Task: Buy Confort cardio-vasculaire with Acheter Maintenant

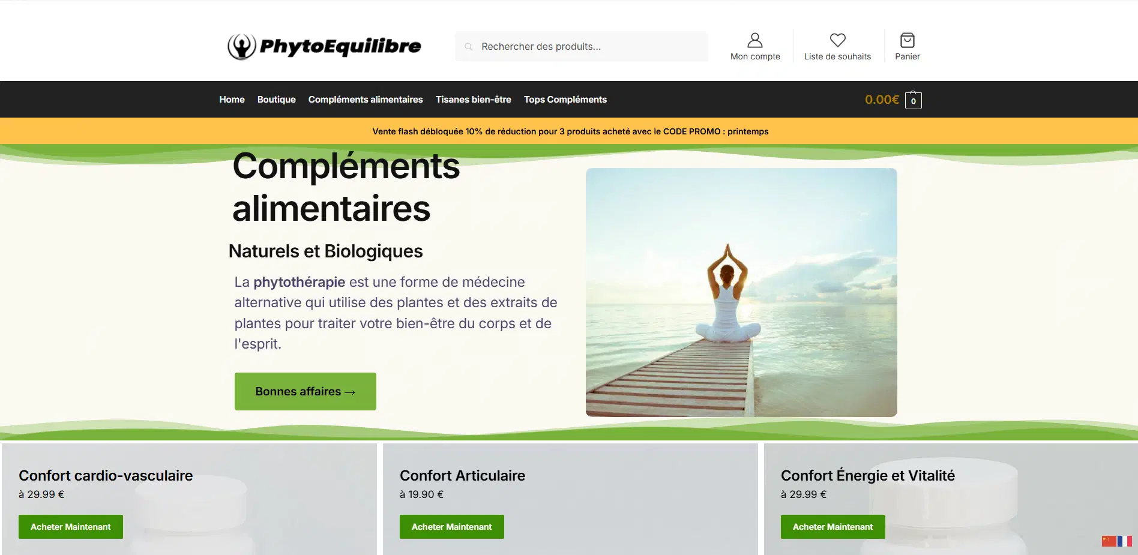Action: coord(71,527)
